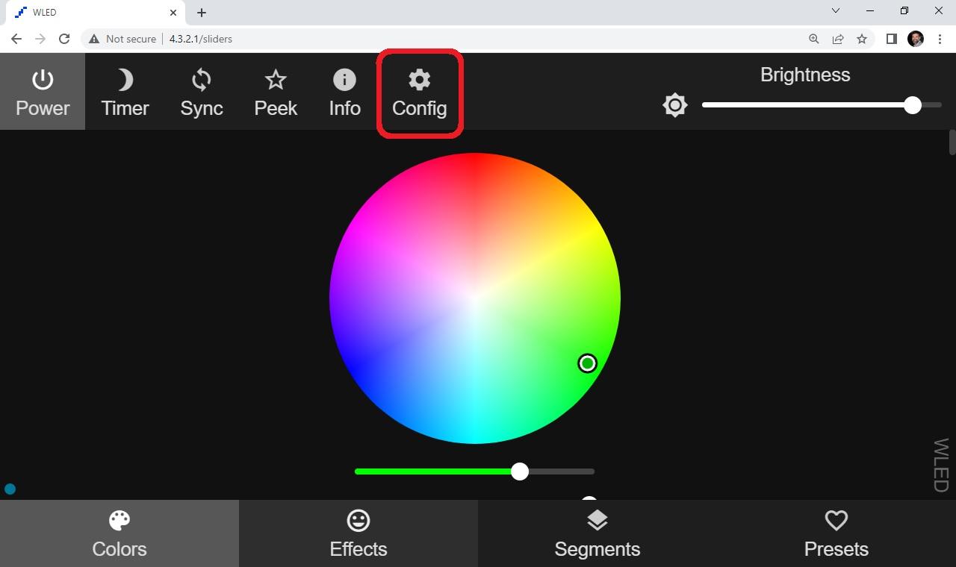Switch to the Presets tab
The image size is (956, 567).
(x=836, y=533)
